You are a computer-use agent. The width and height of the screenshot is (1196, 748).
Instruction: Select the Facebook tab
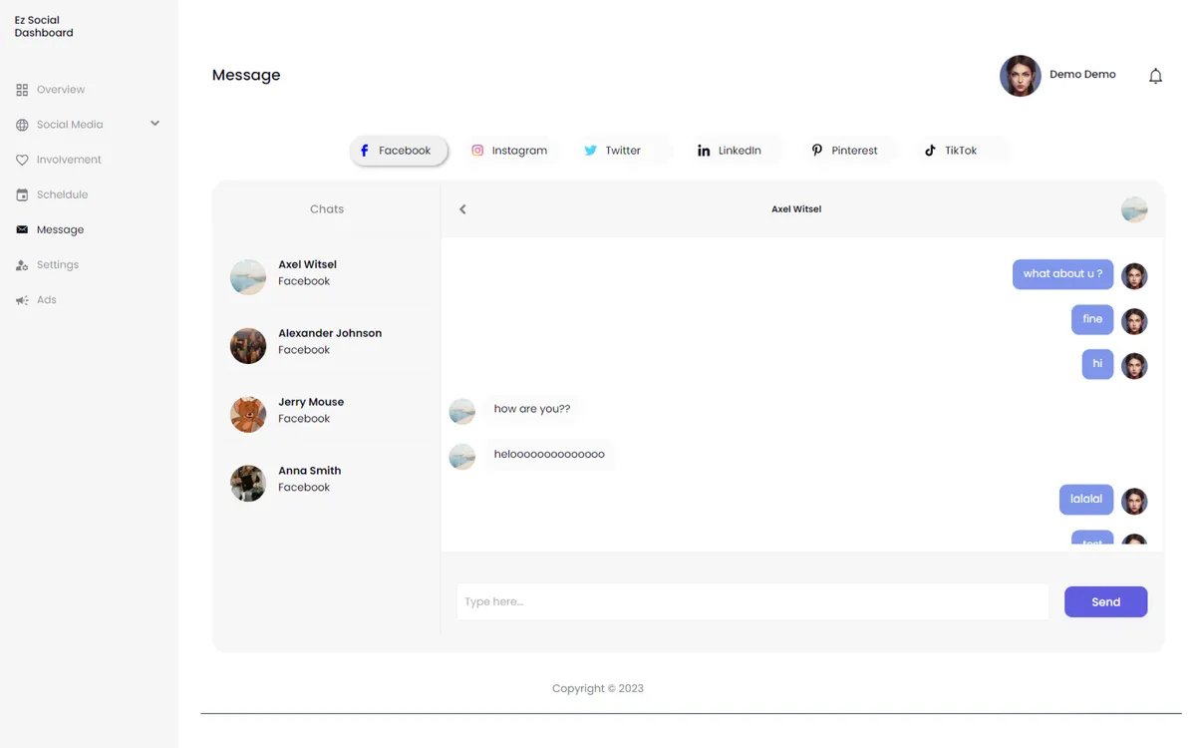pos(398,151)
